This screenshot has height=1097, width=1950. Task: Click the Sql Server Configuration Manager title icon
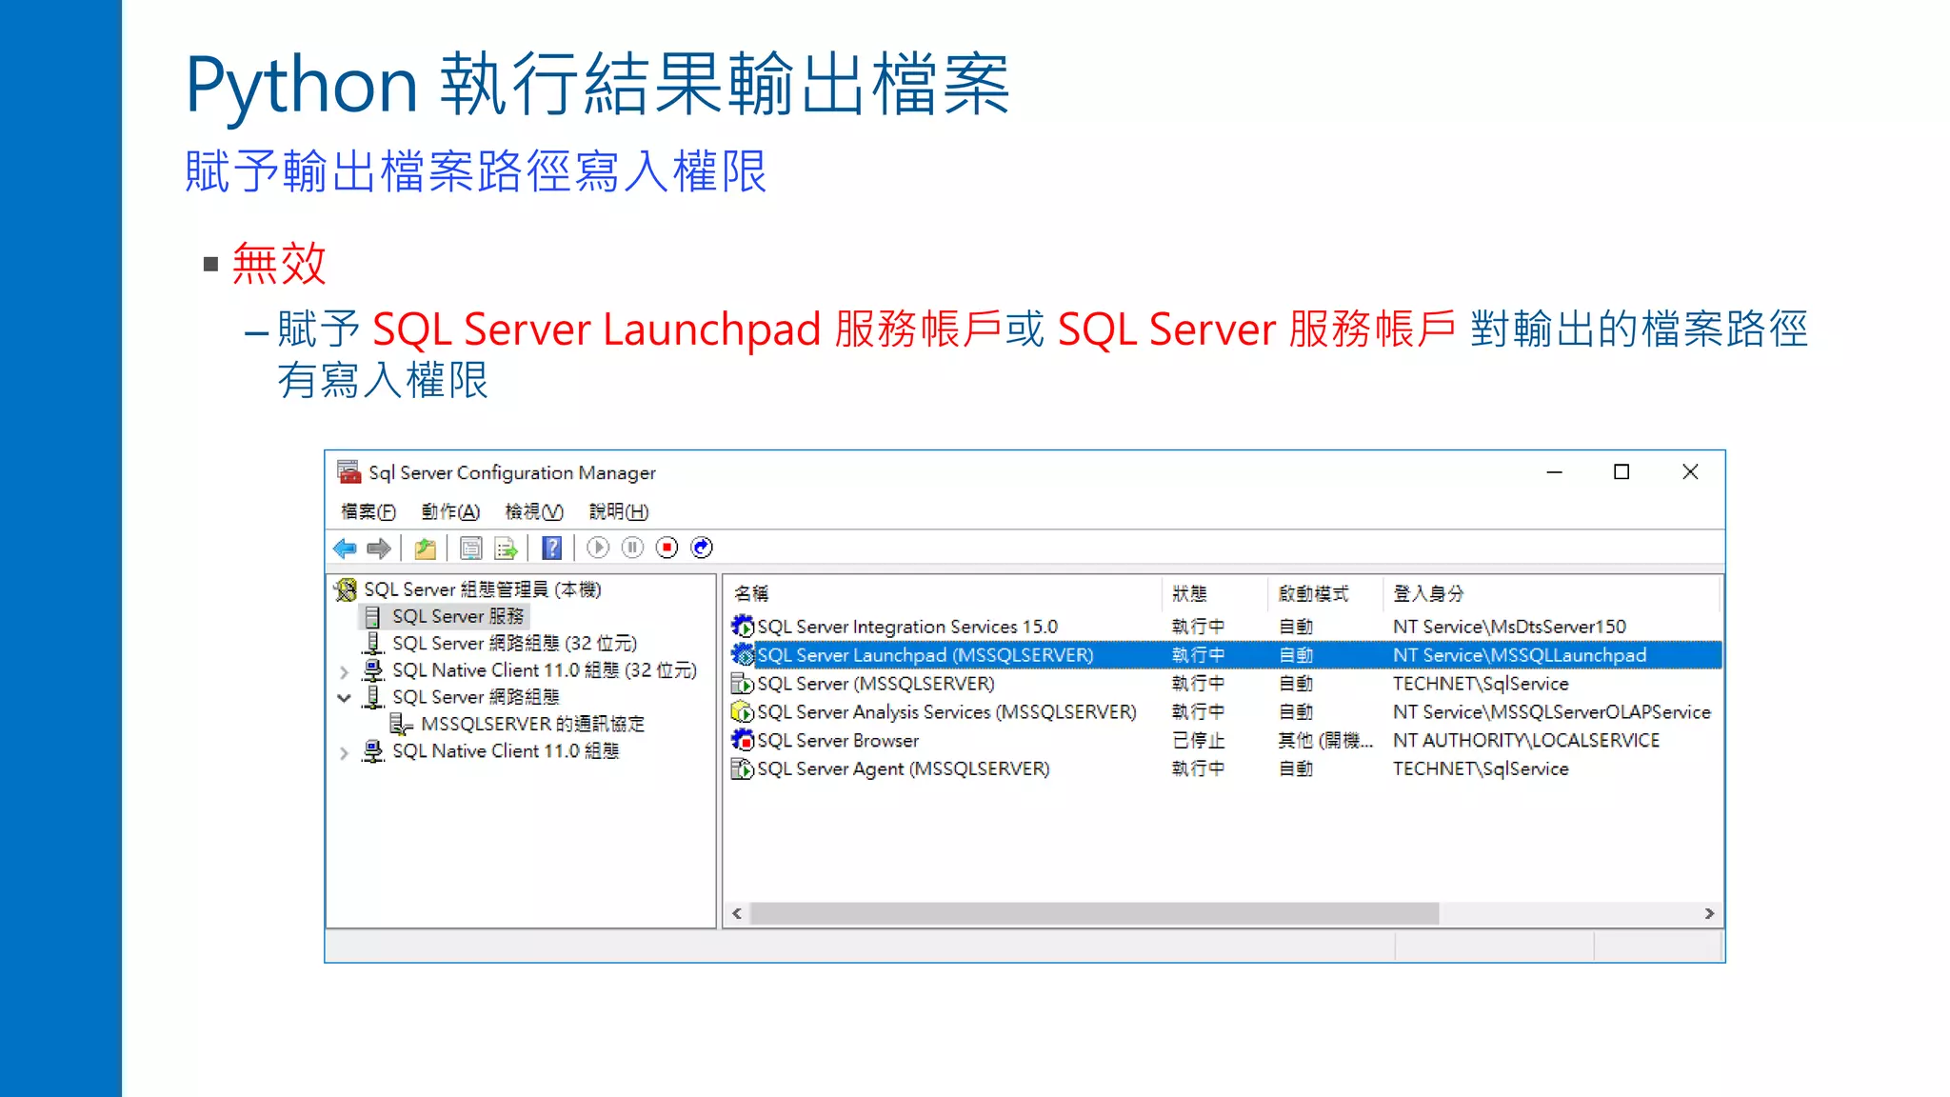click(349, 471)
